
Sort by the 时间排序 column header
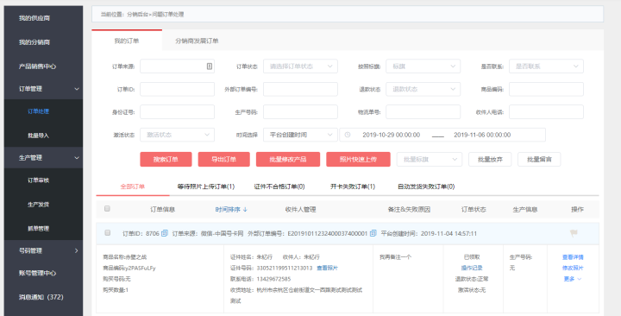(x=231, y=209)
